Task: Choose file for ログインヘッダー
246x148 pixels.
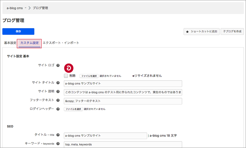Action: click(73, 109)
